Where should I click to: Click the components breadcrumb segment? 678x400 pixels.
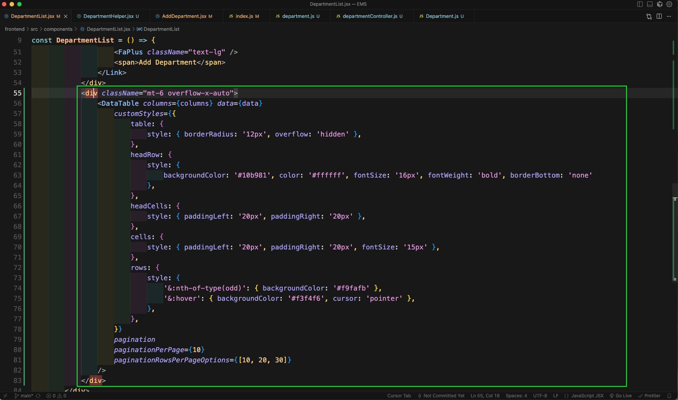click(x=58, y=29)
